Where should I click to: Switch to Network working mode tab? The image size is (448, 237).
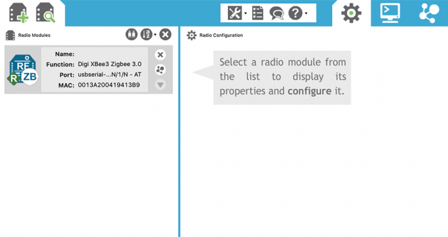pyautogui.click(x=429, y=13)
